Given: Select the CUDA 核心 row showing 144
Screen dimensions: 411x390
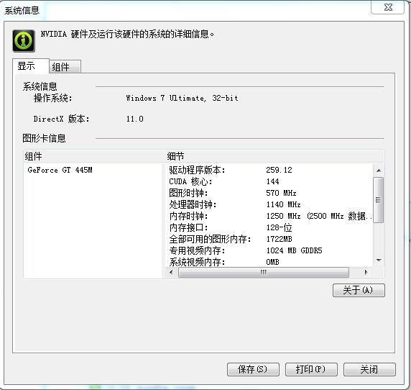Looking at the screenshot, I should click(x=269, y=181).
